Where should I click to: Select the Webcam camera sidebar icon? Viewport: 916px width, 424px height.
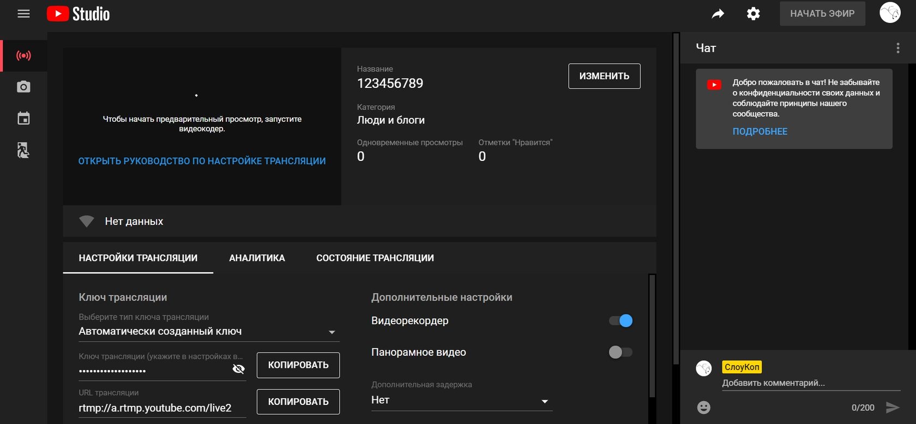coord(23,87)
